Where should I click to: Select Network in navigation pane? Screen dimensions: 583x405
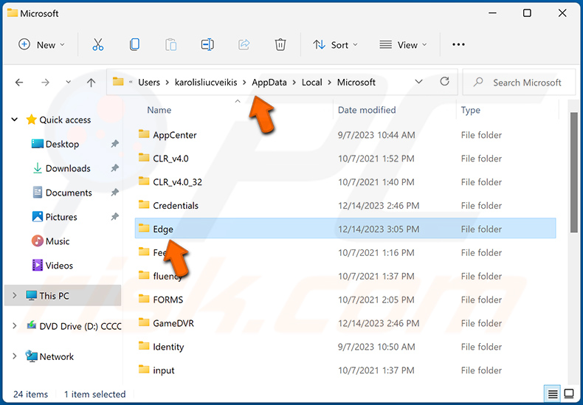(57, 357)
